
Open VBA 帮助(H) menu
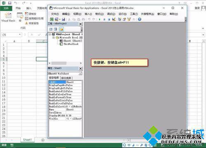pyautogui.click(x=174, y=14)
